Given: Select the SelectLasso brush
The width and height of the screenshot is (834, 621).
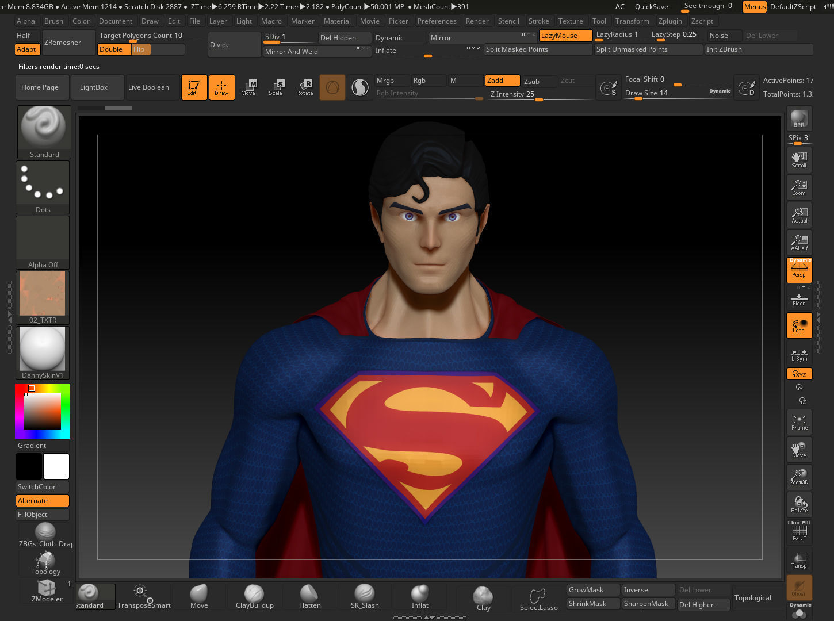Looking at the screenshot, I should [538, 599].
